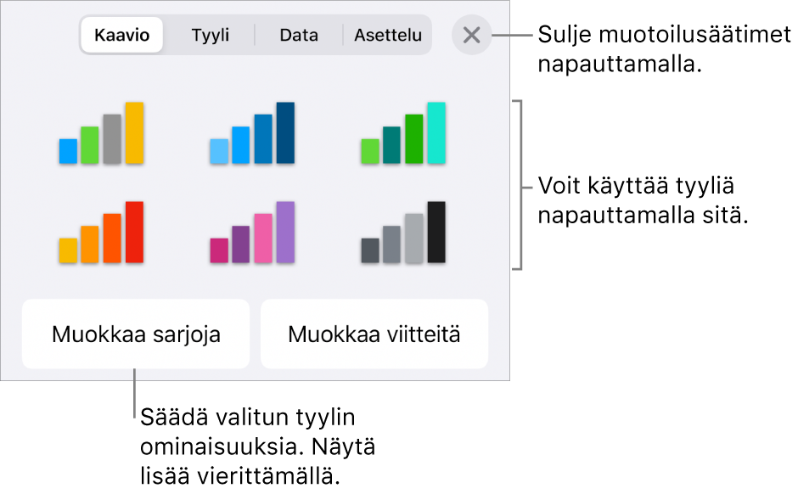Toggle to the Tyyli segment
Viewport: 798px width, 494px height.
210,36
